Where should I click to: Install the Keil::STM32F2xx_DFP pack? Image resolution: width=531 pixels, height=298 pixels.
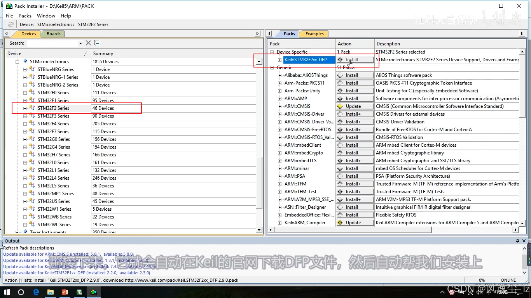click(x=355, y=60)
